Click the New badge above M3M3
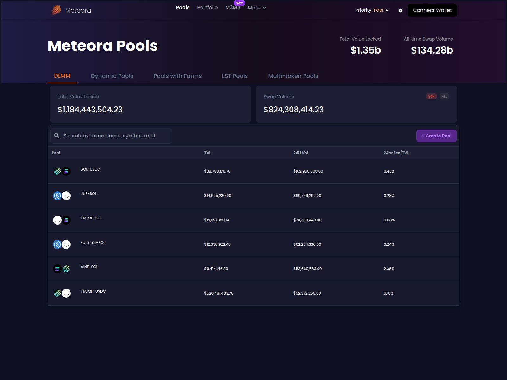The image size is (507, 380). coord(239,3)
